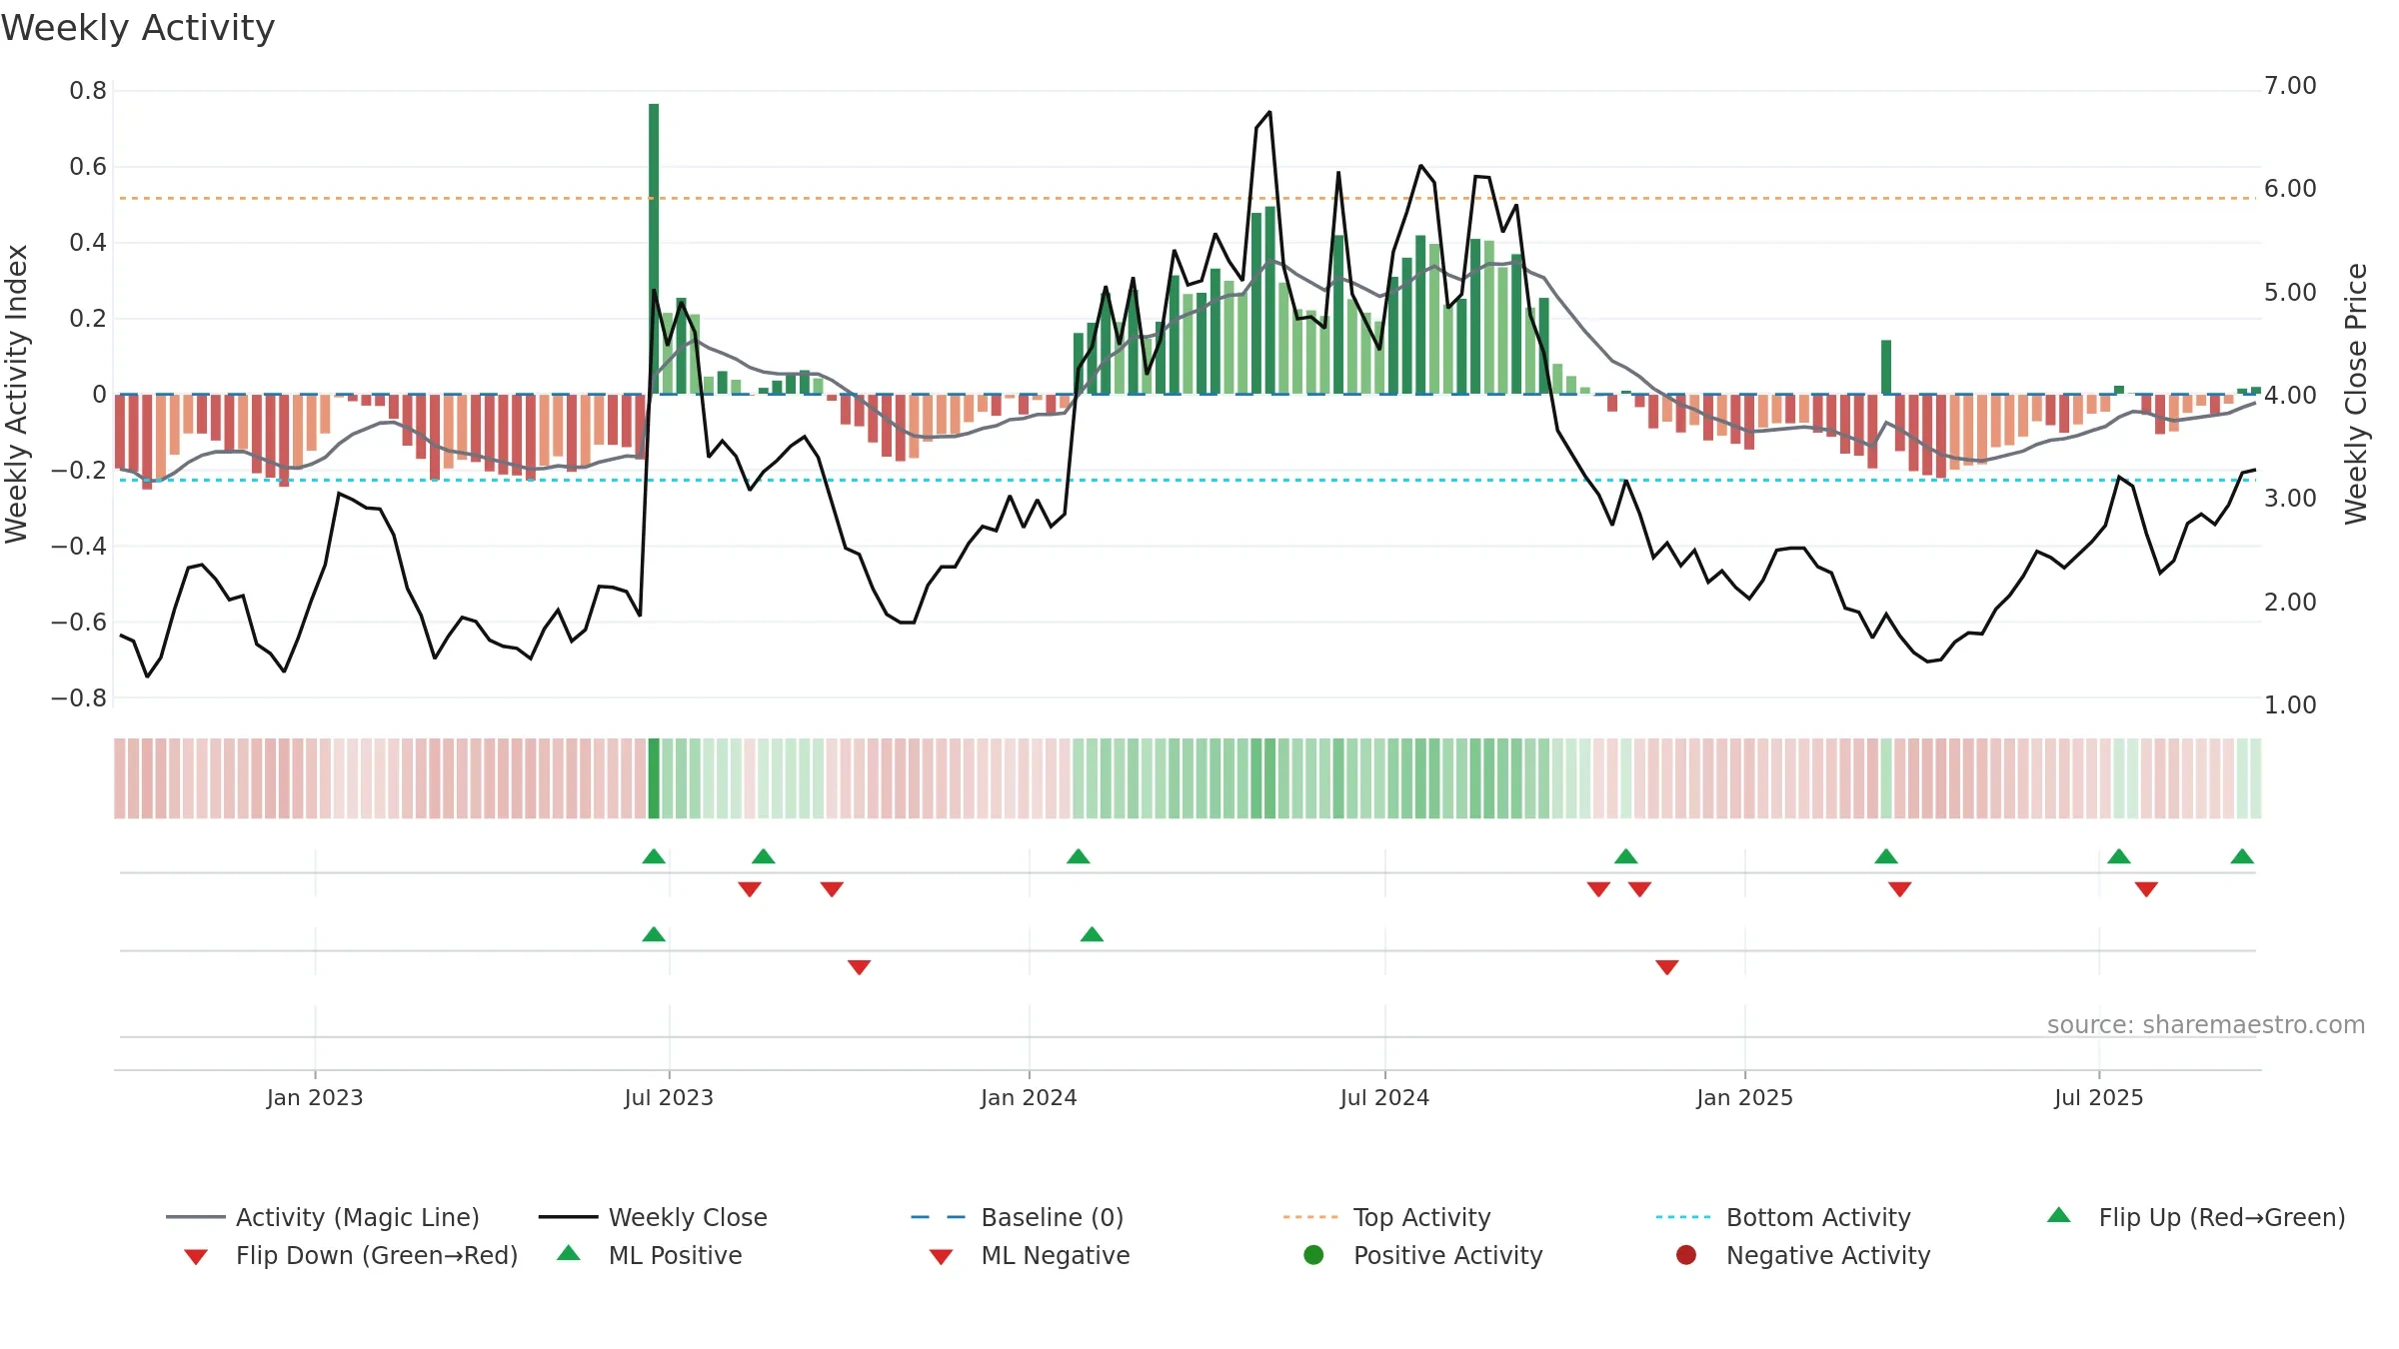Click the 3.00 right axis tick label
Screen dimensions: 2399x1349
[x=2290, y=499]
